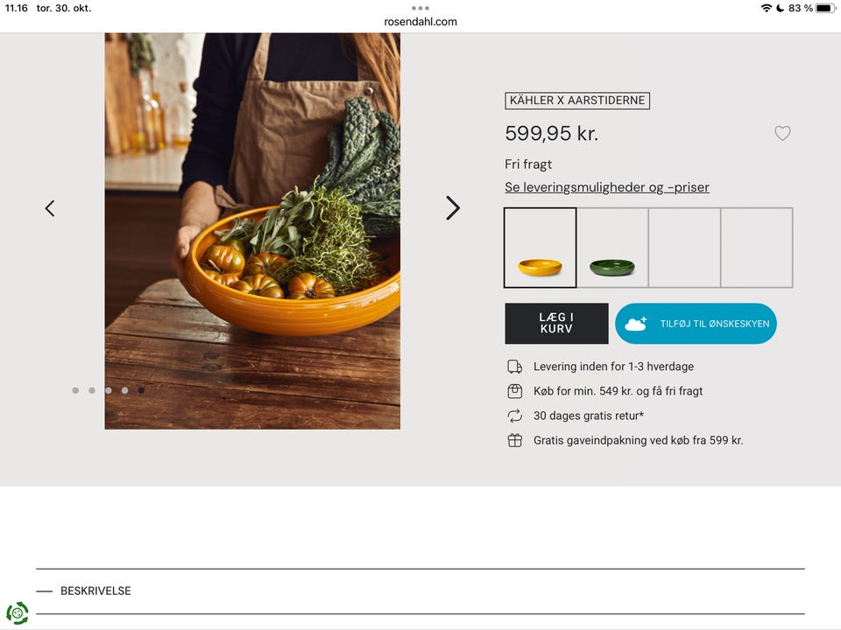Viewport: 841px width, 630px height.
Task: Select the green bowl color variant
Action: click(612, 248)
